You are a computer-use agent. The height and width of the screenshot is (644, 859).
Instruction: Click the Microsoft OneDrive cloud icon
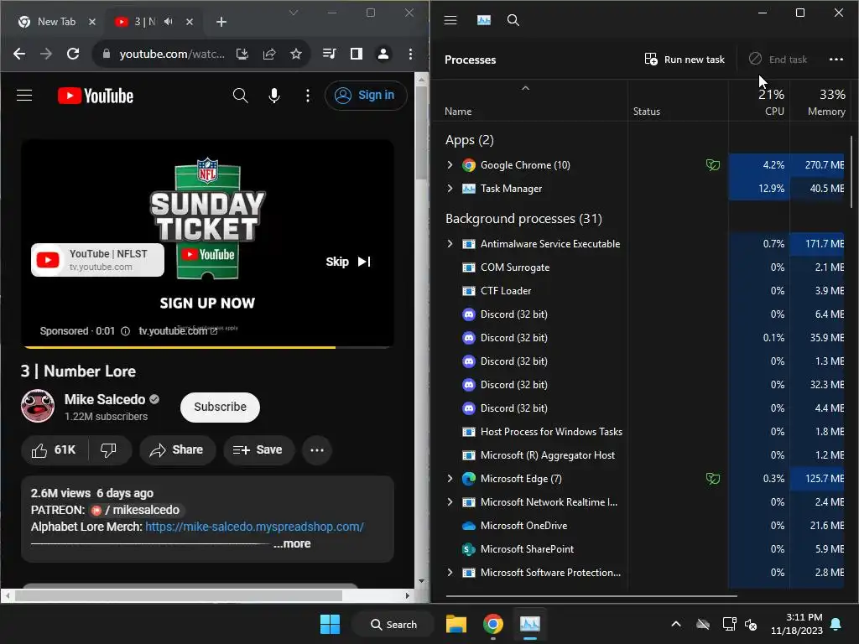click(x=468, y=526)
